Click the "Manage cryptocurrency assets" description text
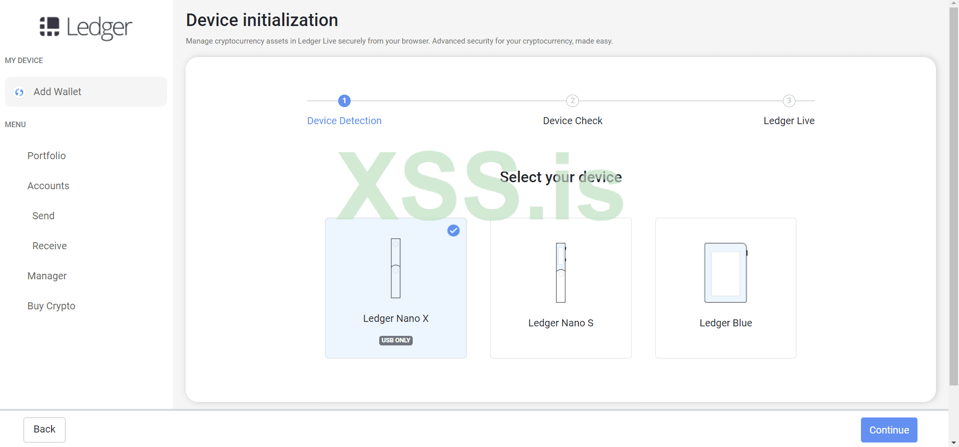Viewport: 959px width, 447px height. tap(399, 41)
